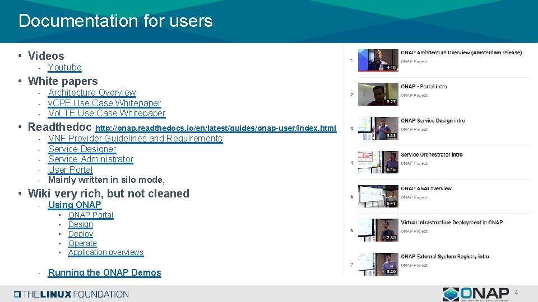The width and height of the screenshot is (538, 302).
Task: Open the User Portal link
Action: tap(71, 169)
